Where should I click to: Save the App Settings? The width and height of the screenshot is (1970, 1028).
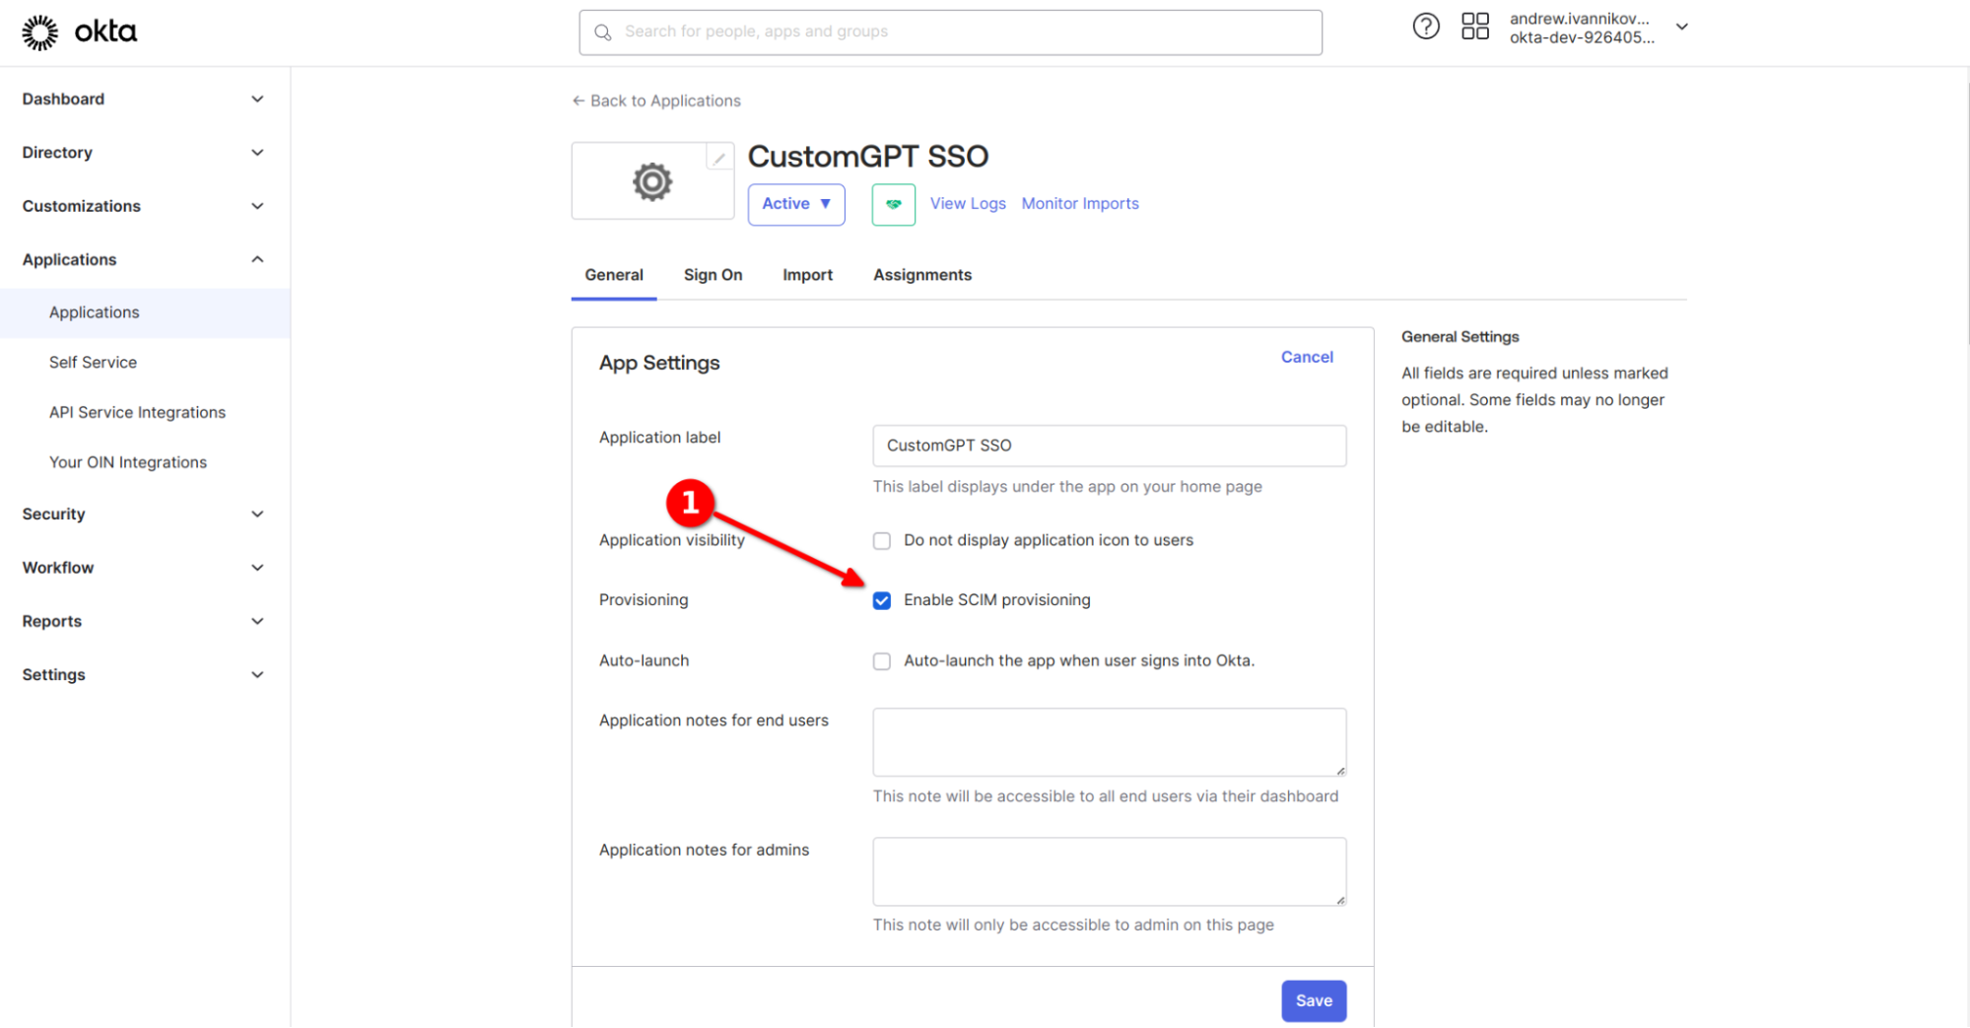pyautogui.click(x=1313, y=1000)
